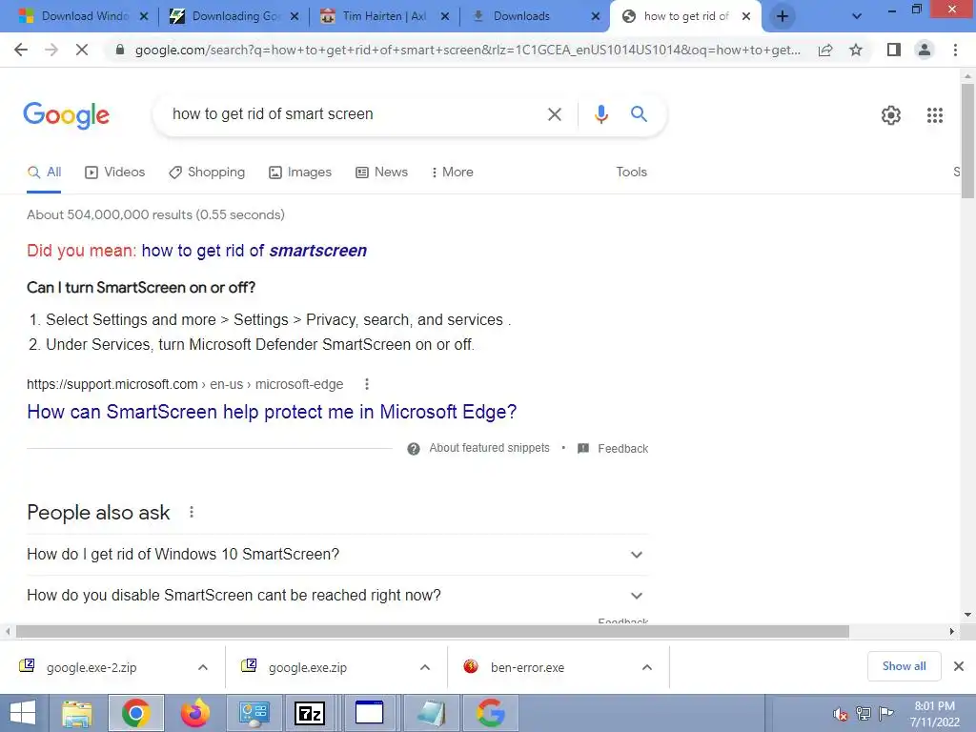976x732 pixels.
Task: Open the search Tools options
Action: tap(631, 173)
